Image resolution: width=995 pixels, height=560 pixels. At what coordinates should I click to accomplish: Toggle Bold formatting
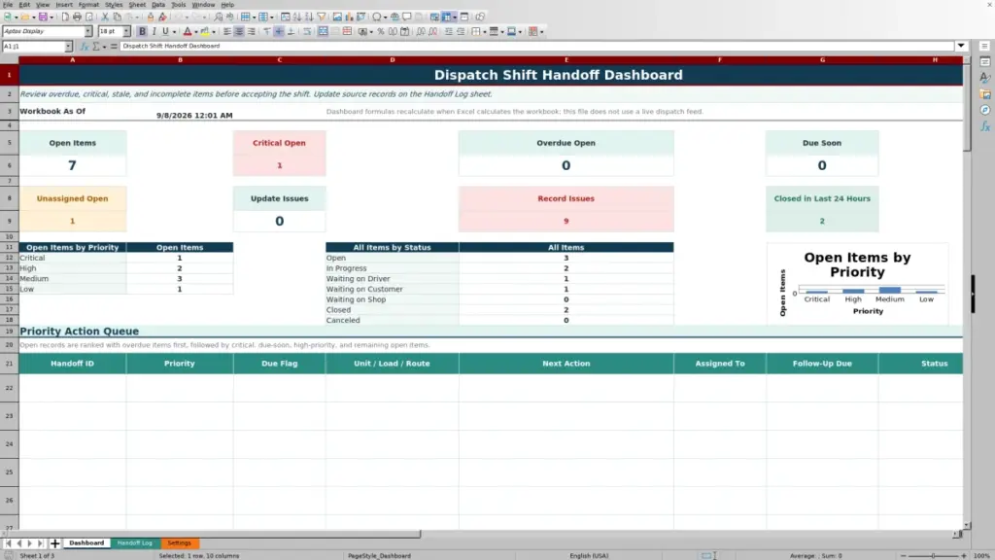142,32
